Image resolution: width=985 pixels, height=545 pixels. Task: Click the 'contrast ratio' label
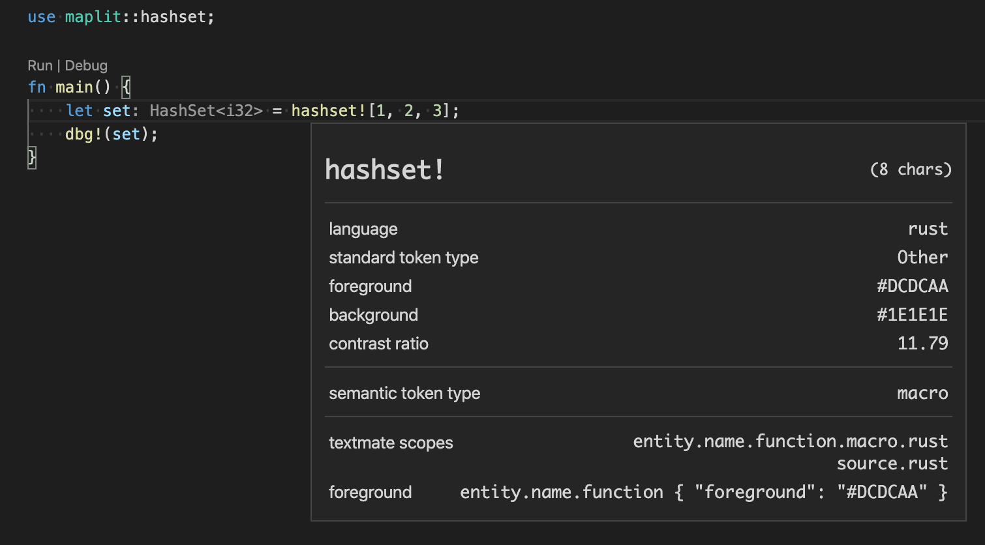click(378, 344)
